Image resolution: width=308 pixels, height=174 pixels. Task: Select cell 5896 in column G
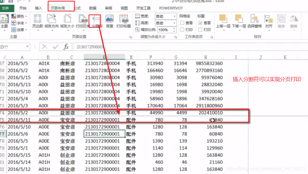click(x=176, y=99)
